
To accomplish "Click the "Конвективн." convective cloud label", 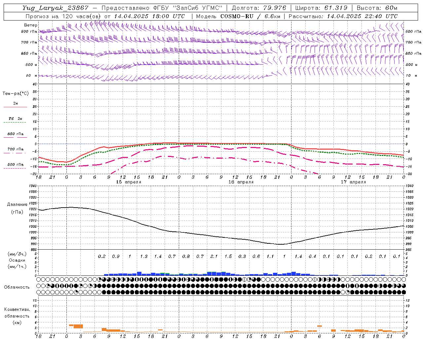I will pyautogui.click(x=17, y=310).
